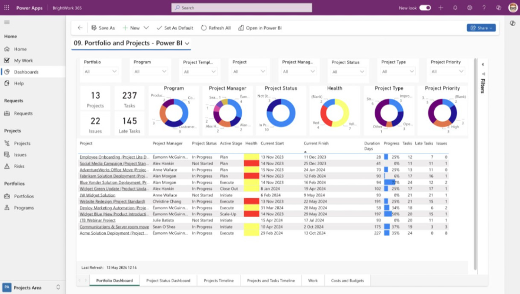The height and width of the screenshot is (294, 520).
Task: Click the Program donut chart
Action: click(174, 113)
